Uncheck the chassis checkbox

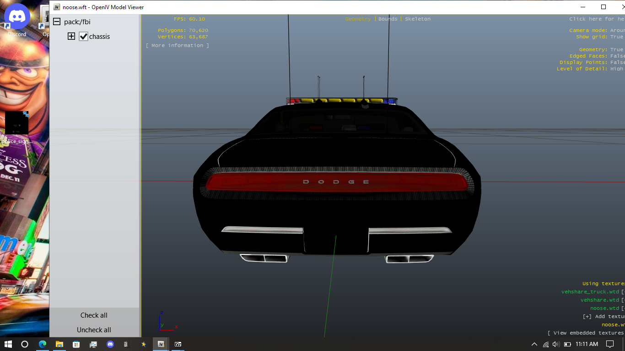click(83, 37)
